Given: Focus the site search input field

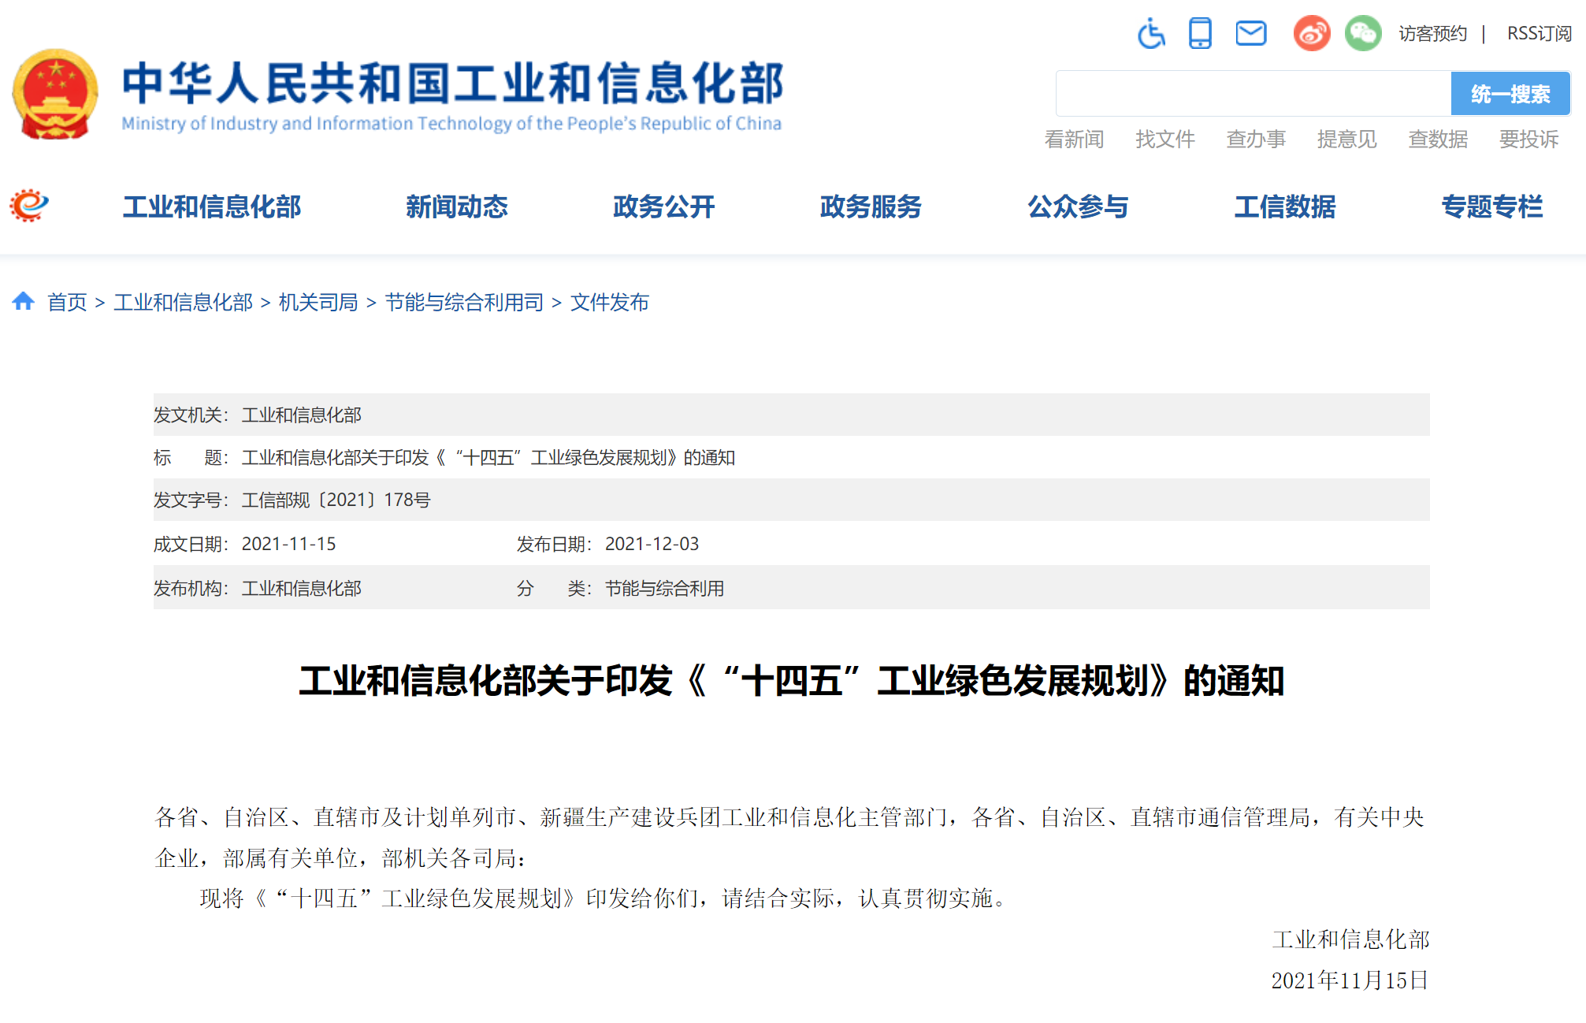Looking at the screenshot, I should [1253, 94].
